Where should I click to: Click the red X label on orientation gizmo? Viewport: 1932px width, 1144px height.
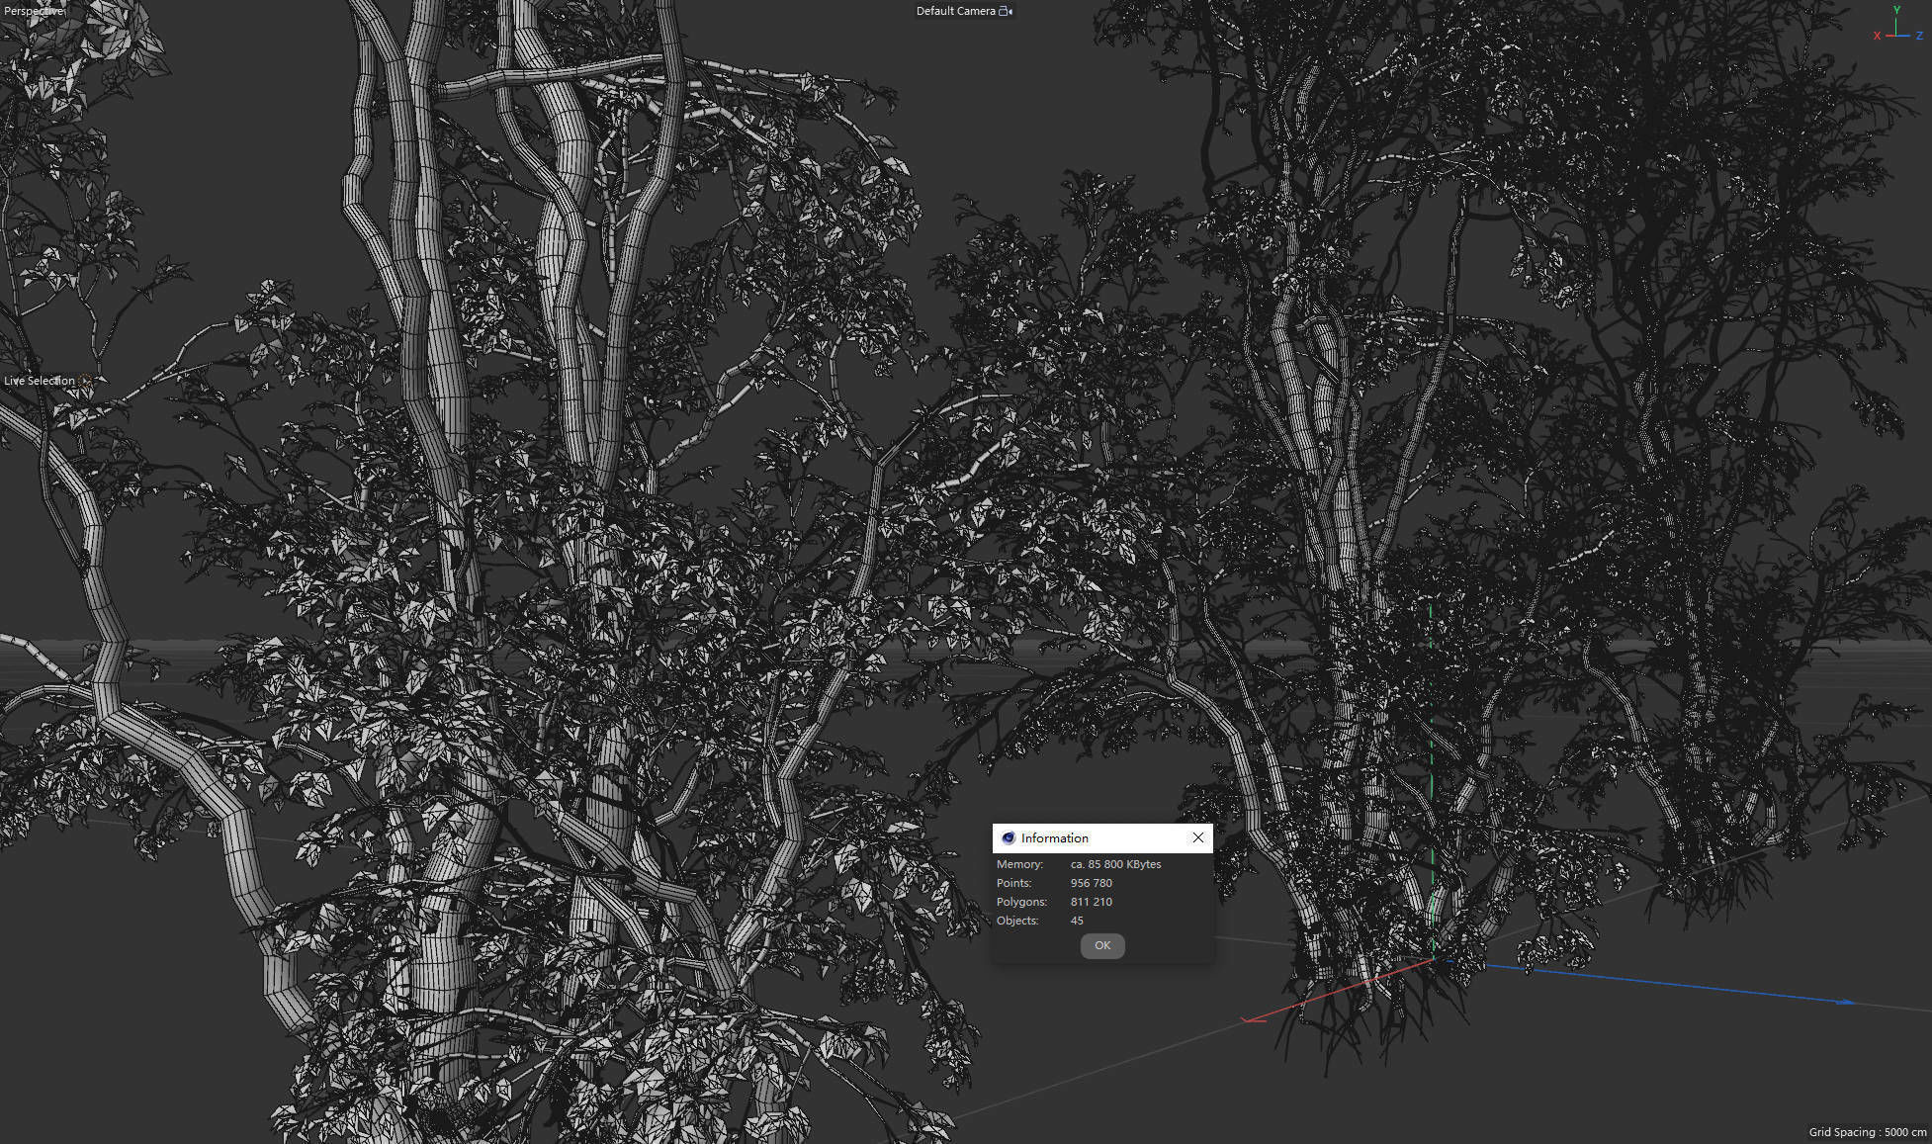(x=1877, y=36)
